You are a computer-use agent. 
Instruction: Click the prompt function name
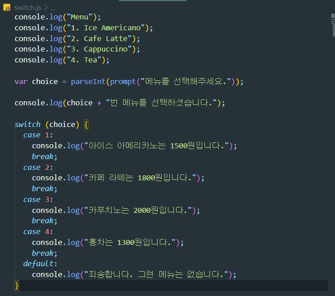[x=123, y=82]
